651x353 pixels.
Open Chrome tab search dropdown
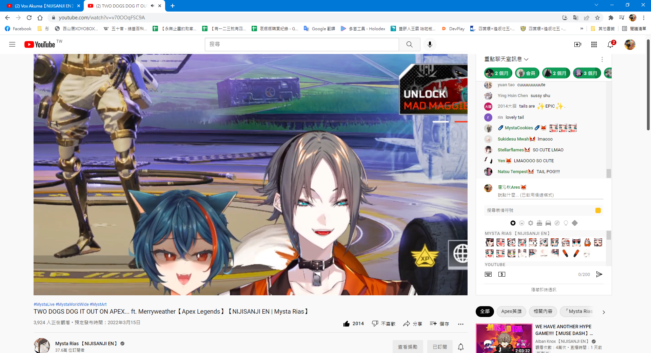[x=596, y=5]
